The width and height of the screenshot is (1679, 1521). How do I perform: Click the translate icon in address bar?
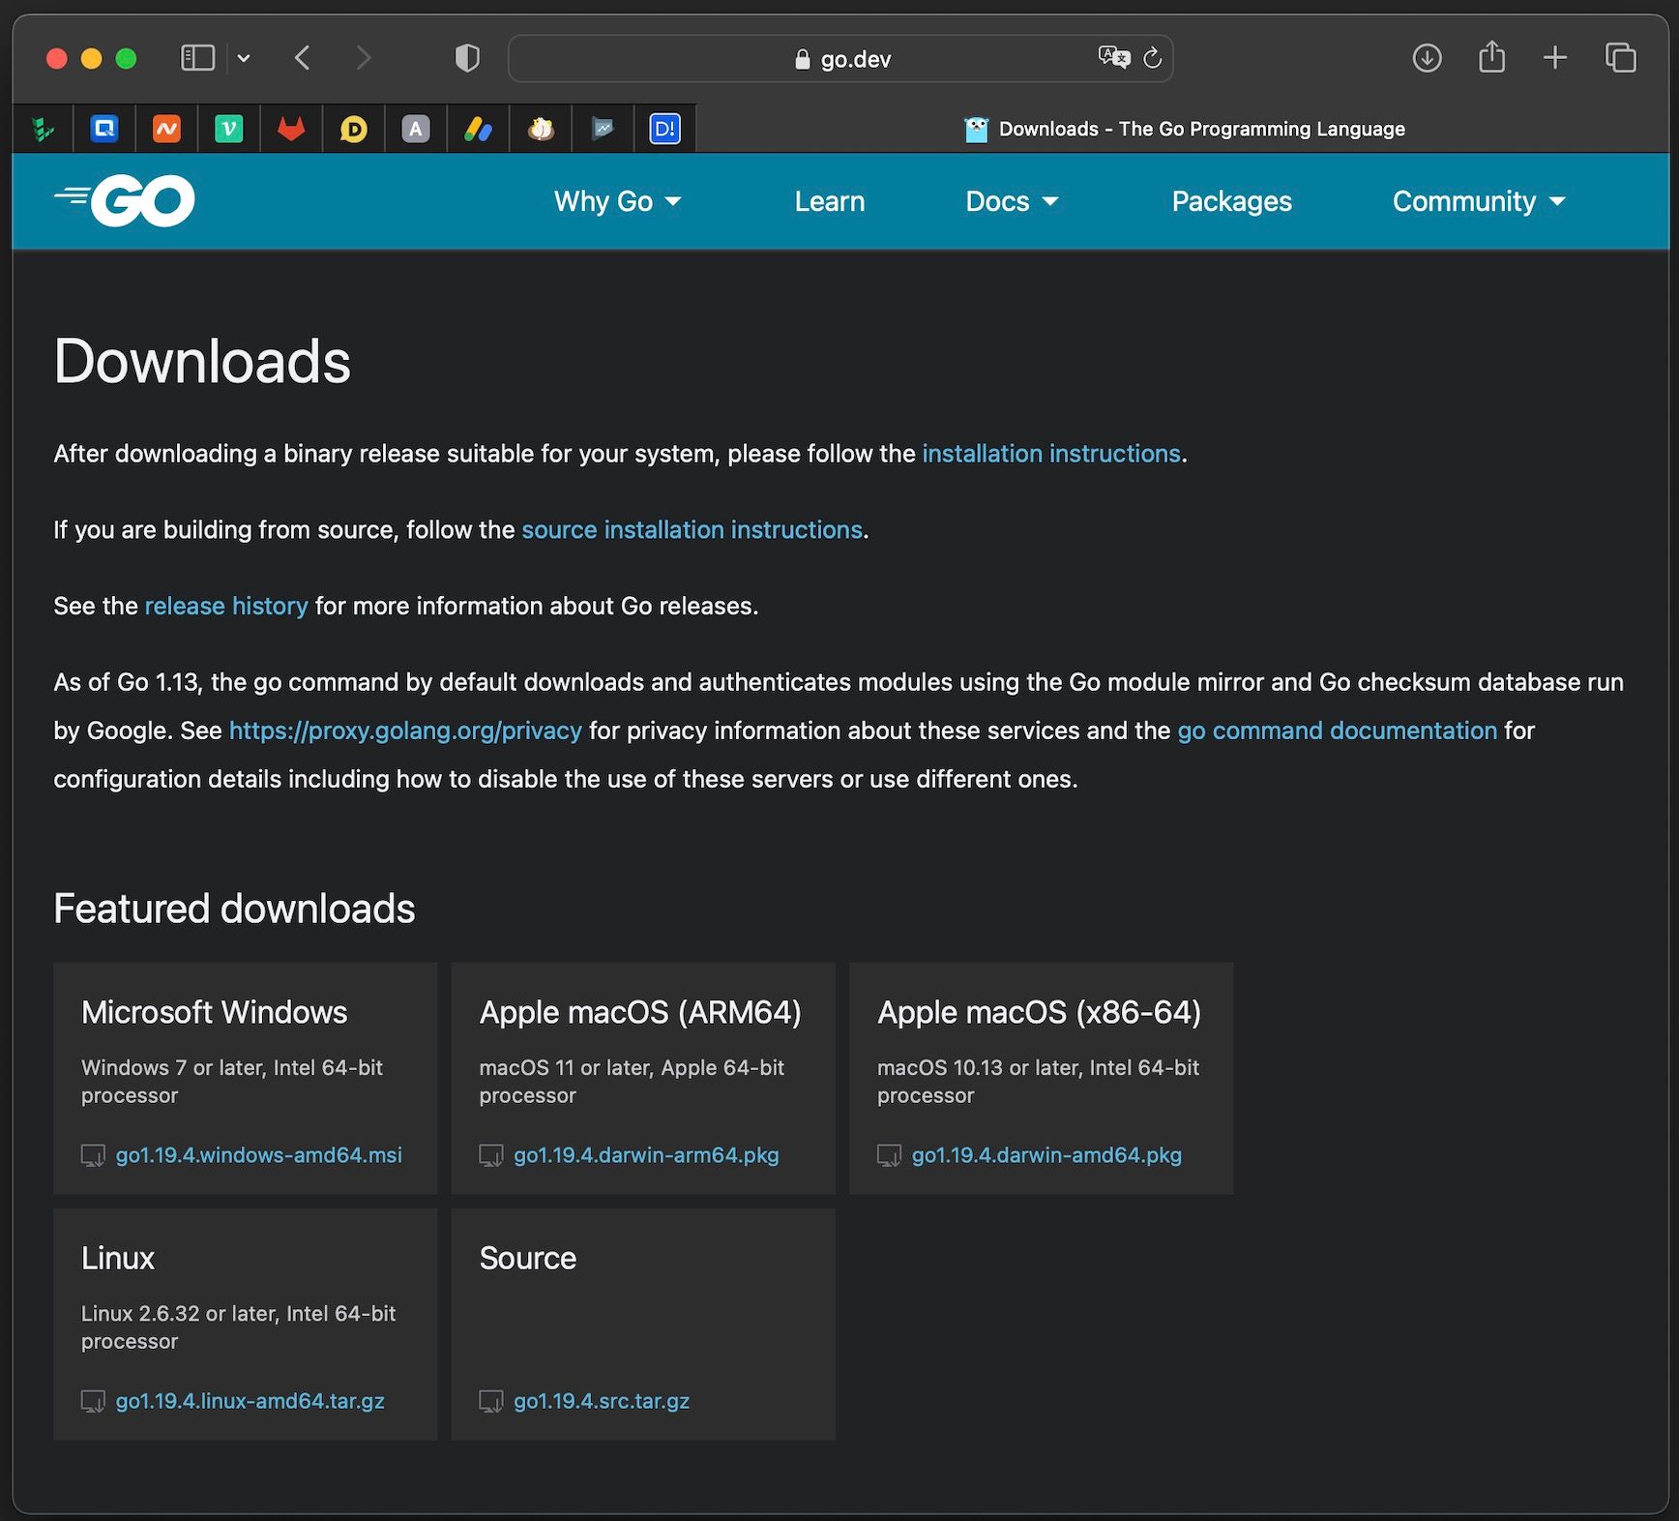1113,58
